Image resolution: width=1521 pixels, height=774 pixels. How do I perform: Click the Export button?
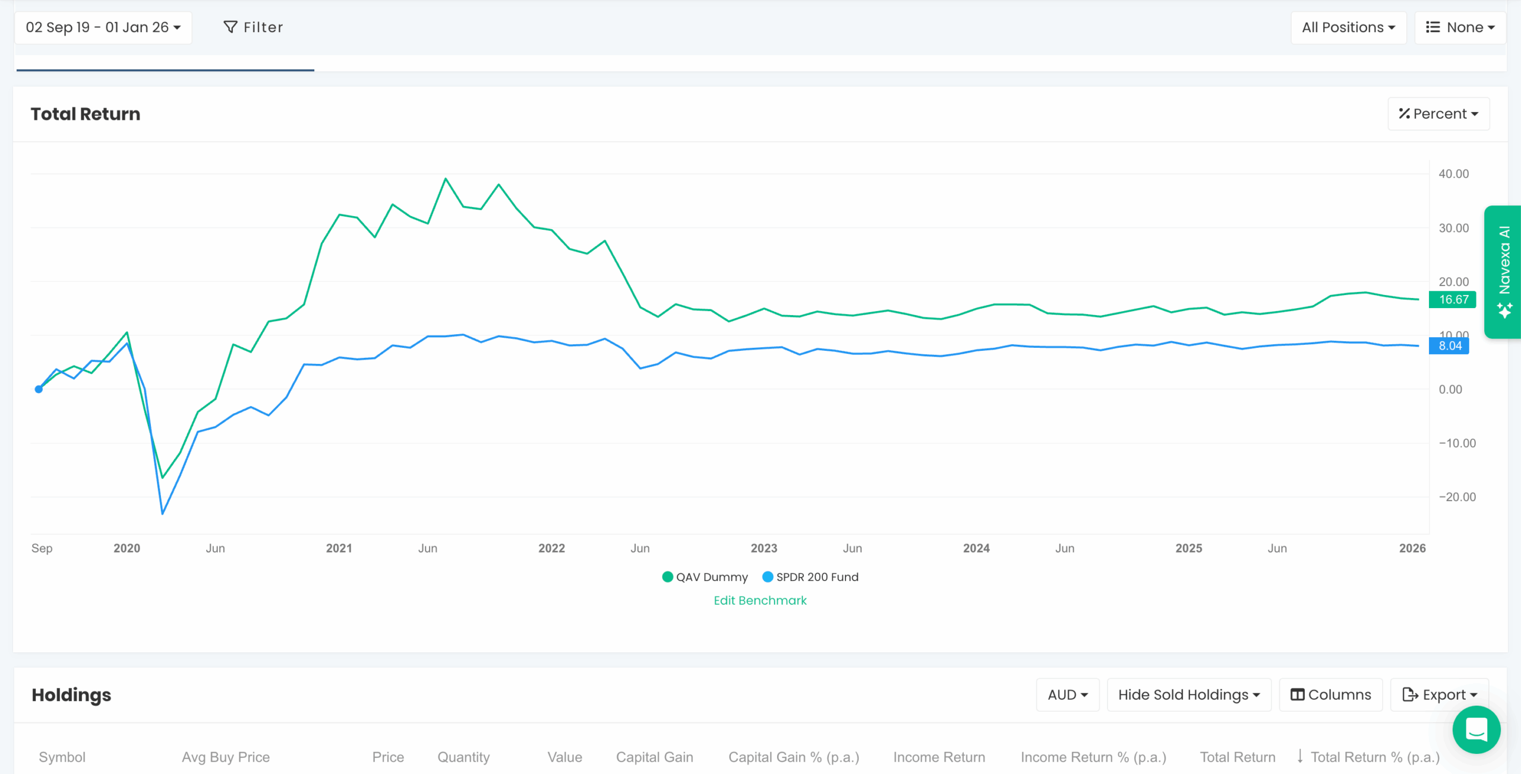point(1440,694)
